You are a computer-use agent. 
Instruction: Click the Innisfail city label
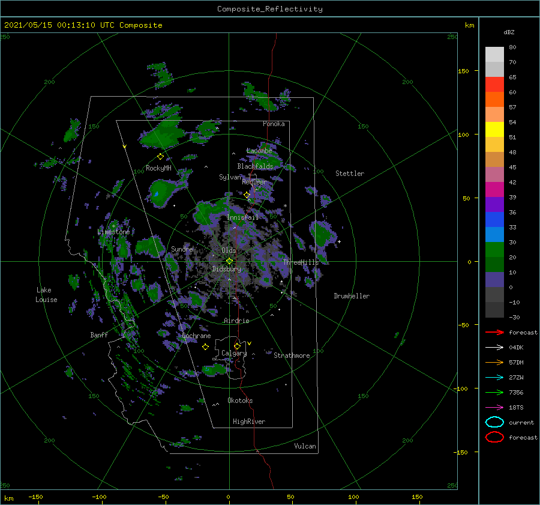point(242,217)
